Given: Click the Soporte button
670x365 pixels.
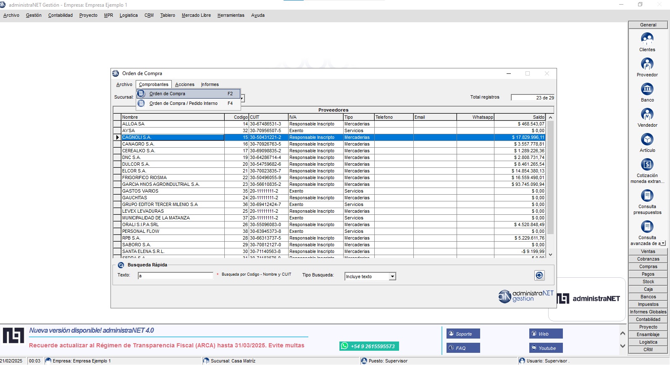Looking at the screenshot, I should [463, 334].
